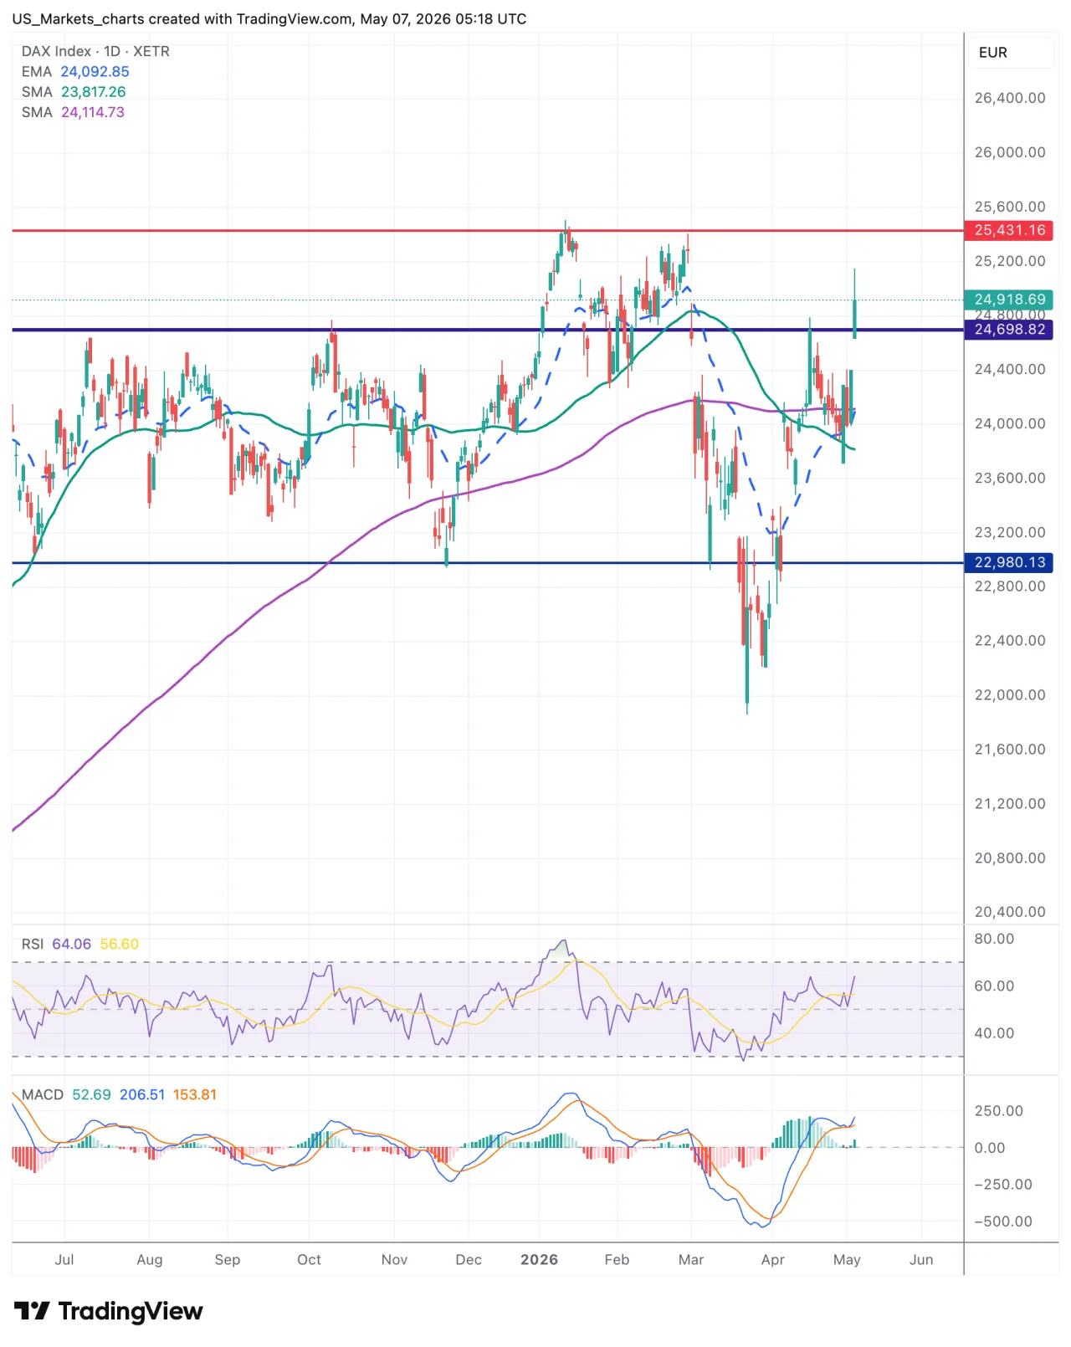This screenshot has width=1071, height=1347.
Task: Click the EUR currency label
Action: 993,53
